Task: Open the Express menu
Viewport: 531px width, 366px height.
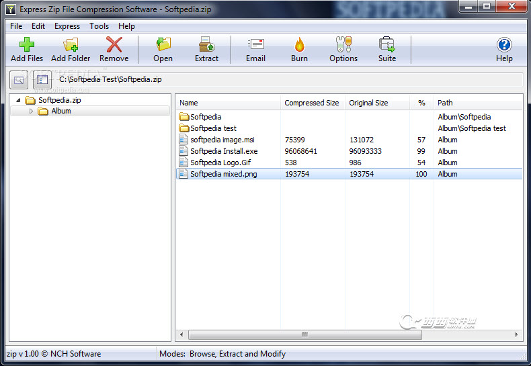Action: tap(67, 26)
